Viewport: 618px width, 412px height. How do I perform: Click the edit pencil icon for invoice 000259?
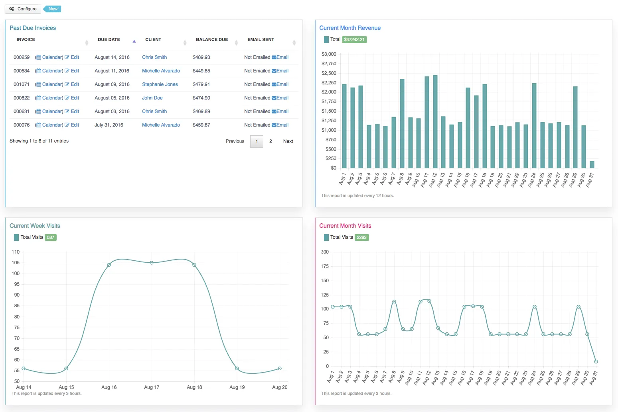[67, 57]
